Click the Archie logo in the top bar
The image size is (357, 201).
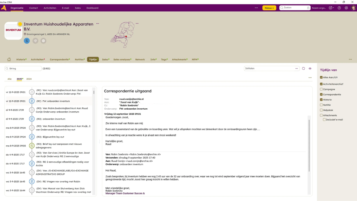pos(4,8)
